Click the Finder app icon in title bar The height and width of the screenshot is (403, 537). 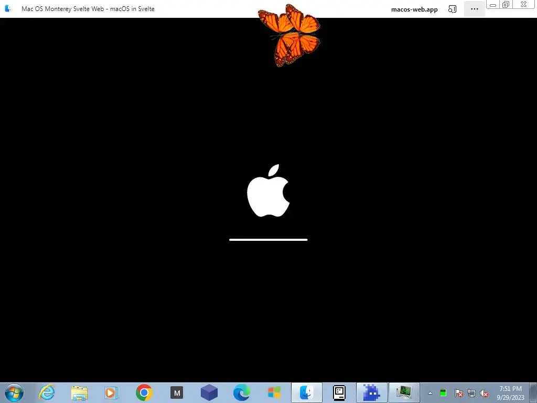pyautogui.click(x=7, y=8)
